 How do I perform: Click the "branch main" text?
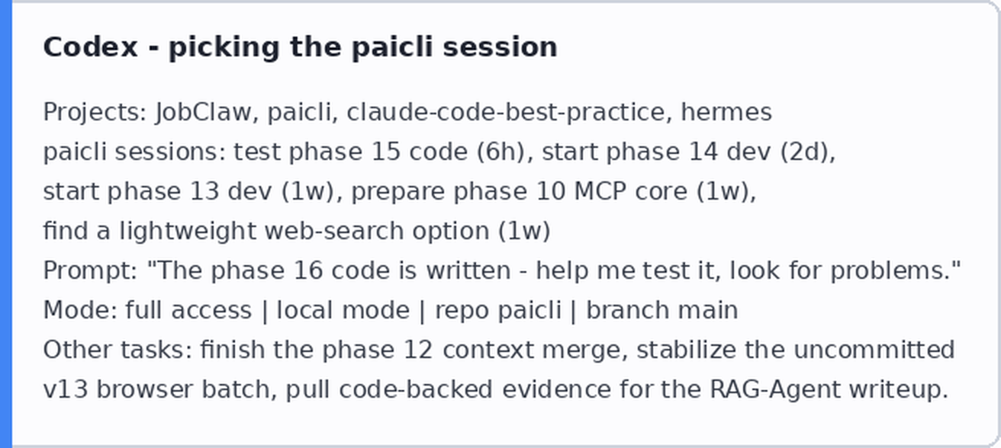point(661,310)
